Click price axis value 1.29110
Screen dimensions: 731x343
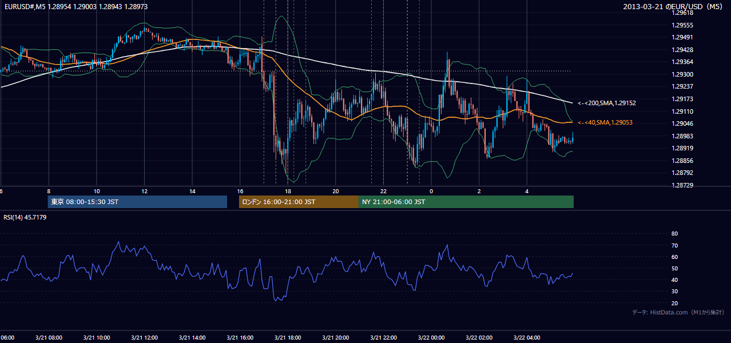[683, 111]
